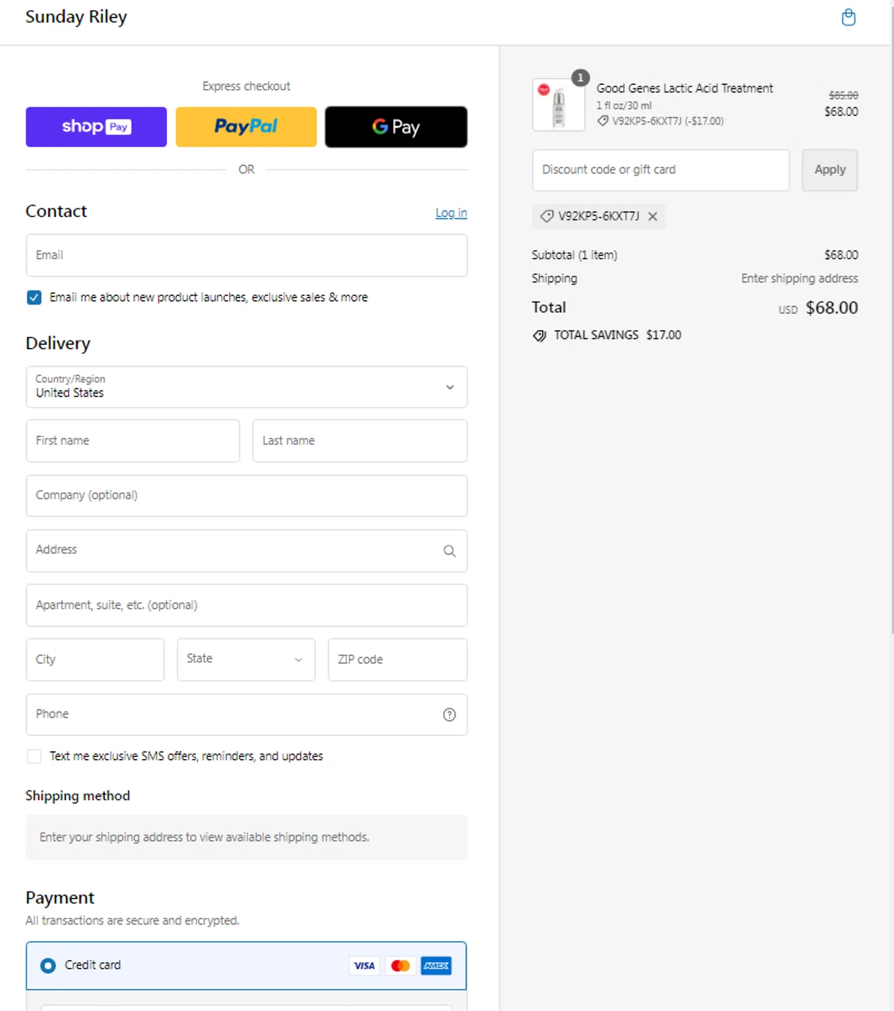894x1011 pixels.
Task: Click the address search magnifier icon
Action: click(449, 551)
